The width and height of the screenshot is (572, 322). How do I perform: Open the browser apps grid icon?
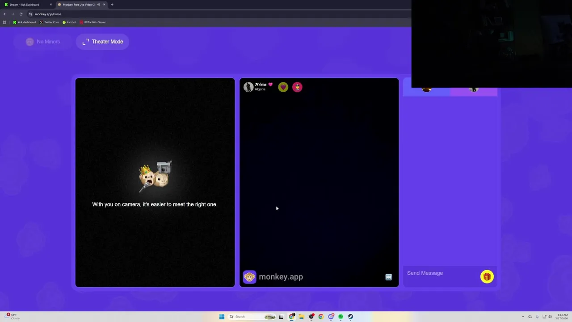pyautogui.click(x=4, y=22)
